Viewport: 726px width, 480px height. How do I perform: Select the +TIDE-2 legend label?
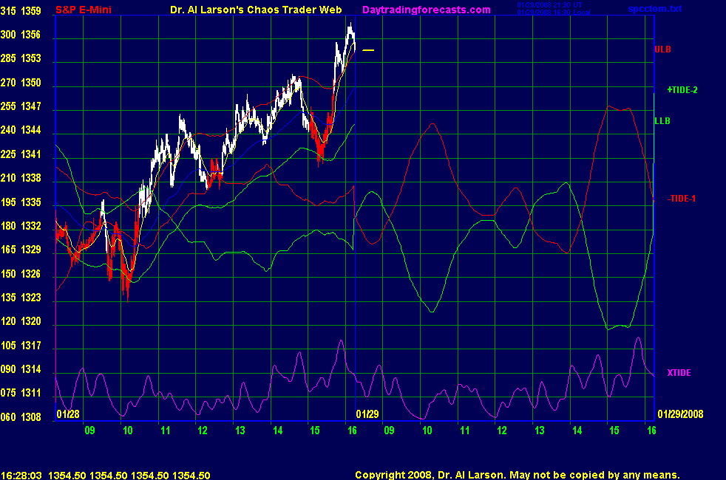[x=682, y=90]
